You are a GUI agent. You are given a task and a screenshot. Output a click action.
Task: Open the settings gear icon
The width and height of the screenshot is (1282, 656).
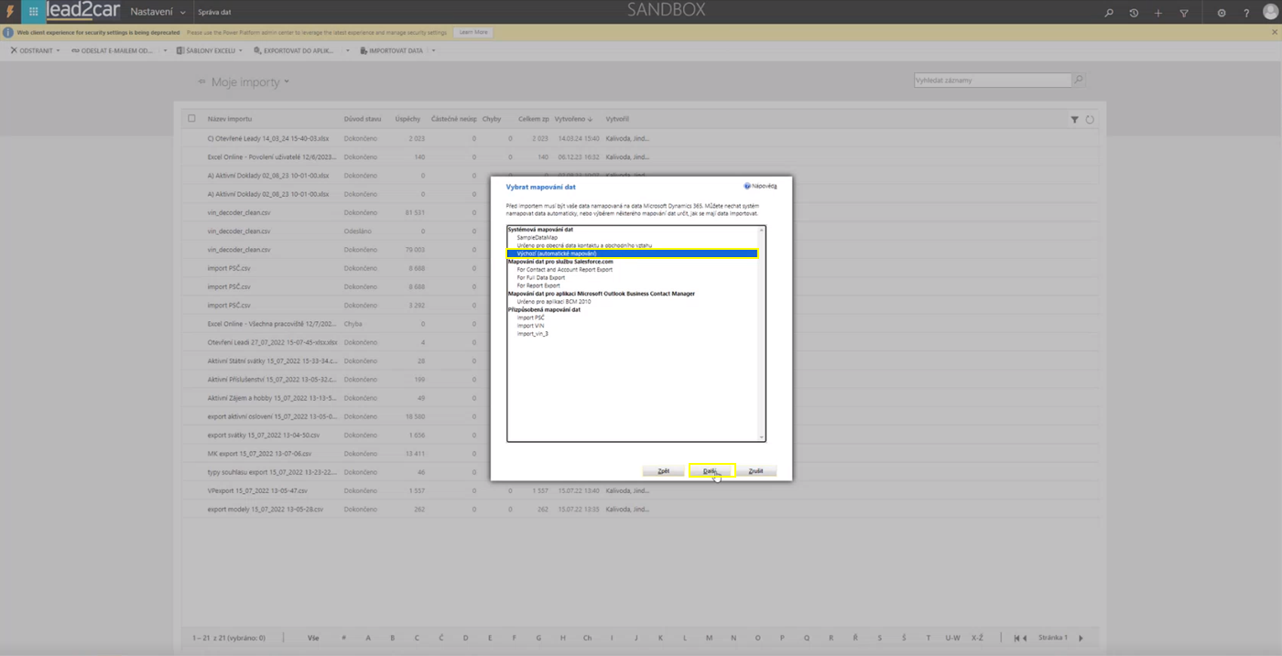point(1222,13)
